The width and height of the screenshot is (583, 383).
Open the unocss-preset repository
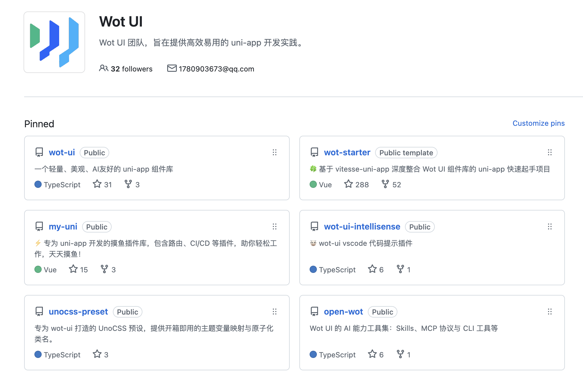(x=78, y=312)
